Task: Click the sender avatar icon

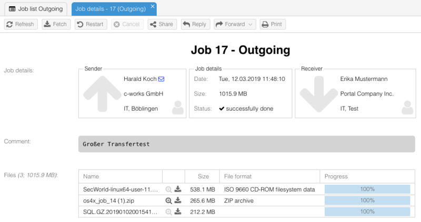Action: pos(178,108)
